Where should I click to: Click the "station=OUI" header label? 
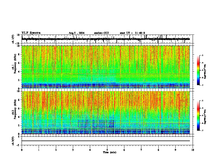pyautogui.click(x=101, y=33)
